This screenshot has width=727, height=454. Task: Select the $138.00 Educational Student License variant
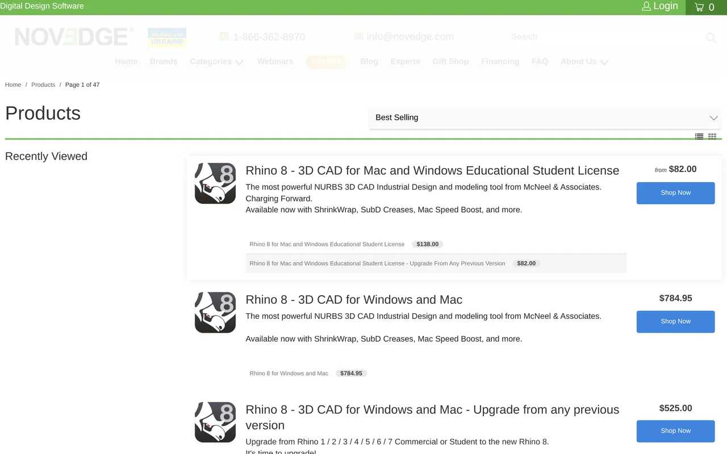tap(436, 244)
